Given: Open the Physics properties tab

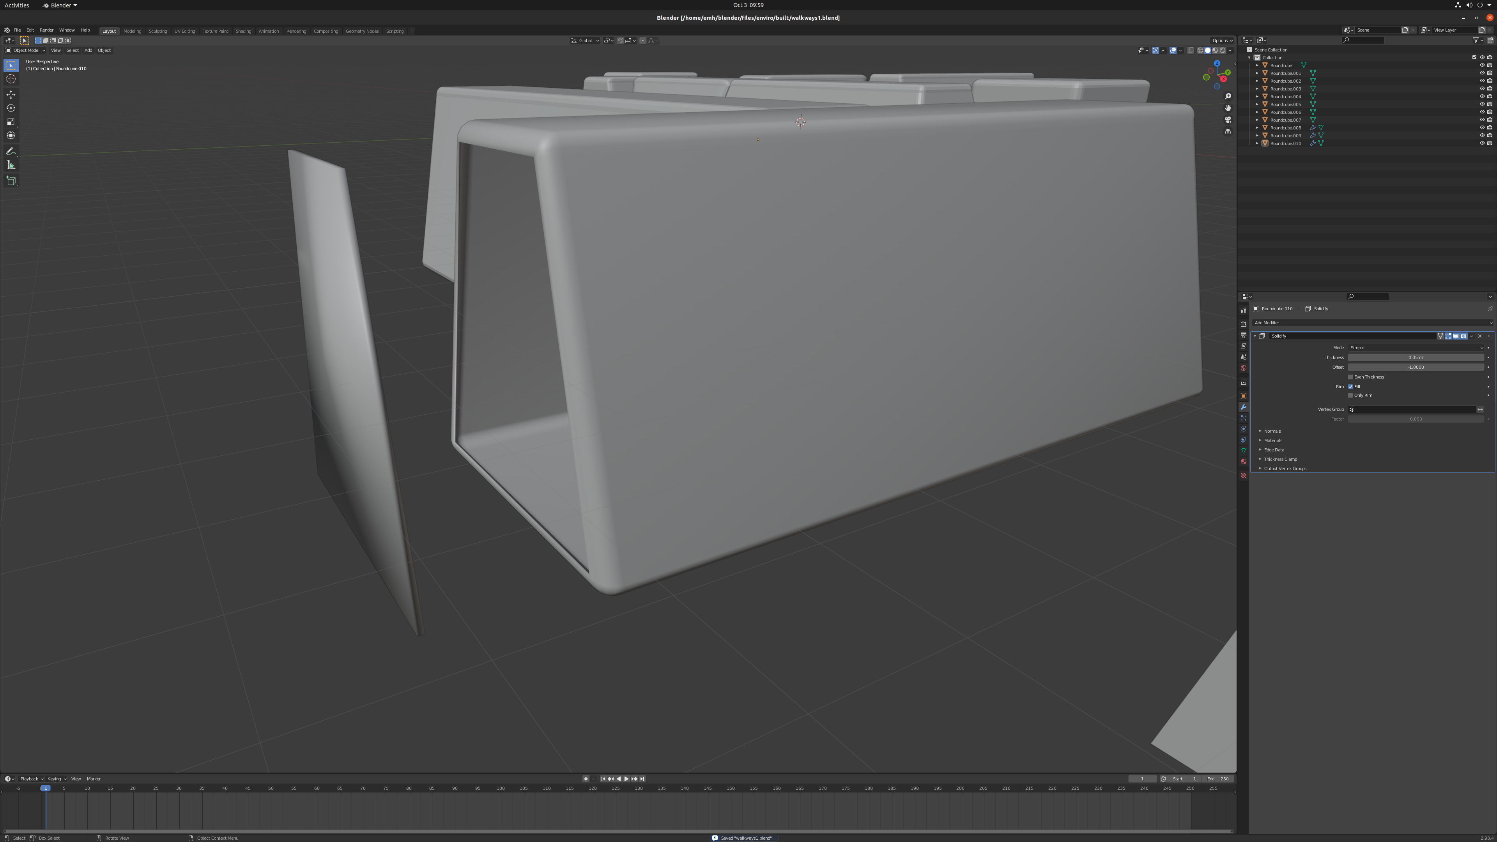Looking at the screenshot, I should (1244, 430).
